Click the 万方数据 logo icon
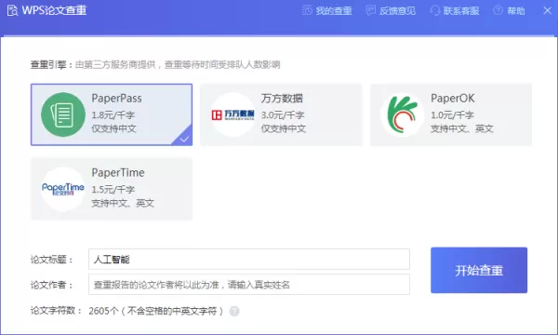The width and height of the screenshot is (558, 335). pos(232,114)
